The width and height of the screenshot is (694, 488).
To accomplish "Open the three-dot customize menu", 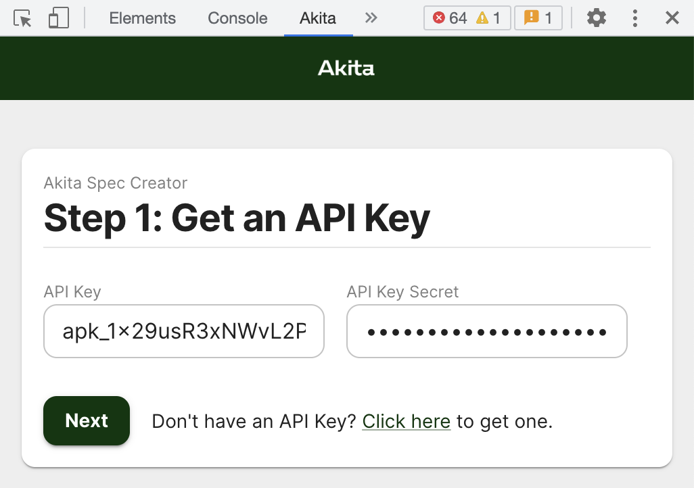I will (x=635, y=18).
